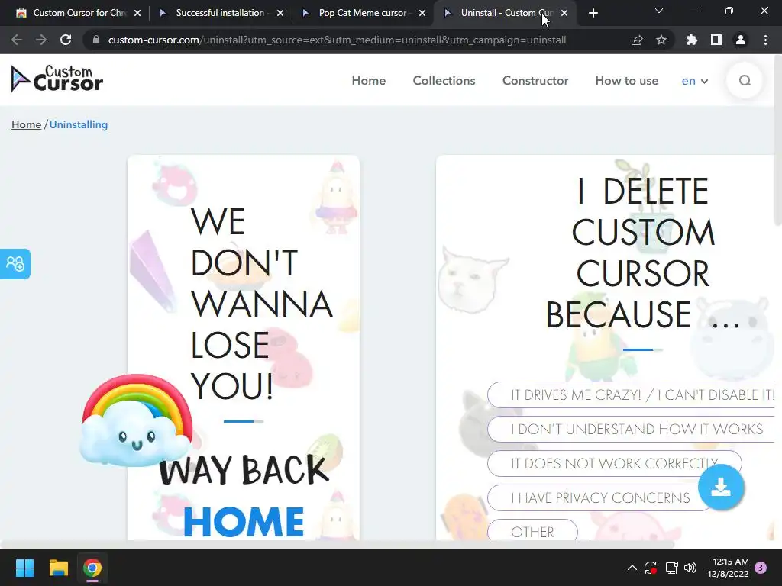Close the Custom Cursor for Chrome tab
This screenshot has width=782, height=586.
(x=137, y=14)
